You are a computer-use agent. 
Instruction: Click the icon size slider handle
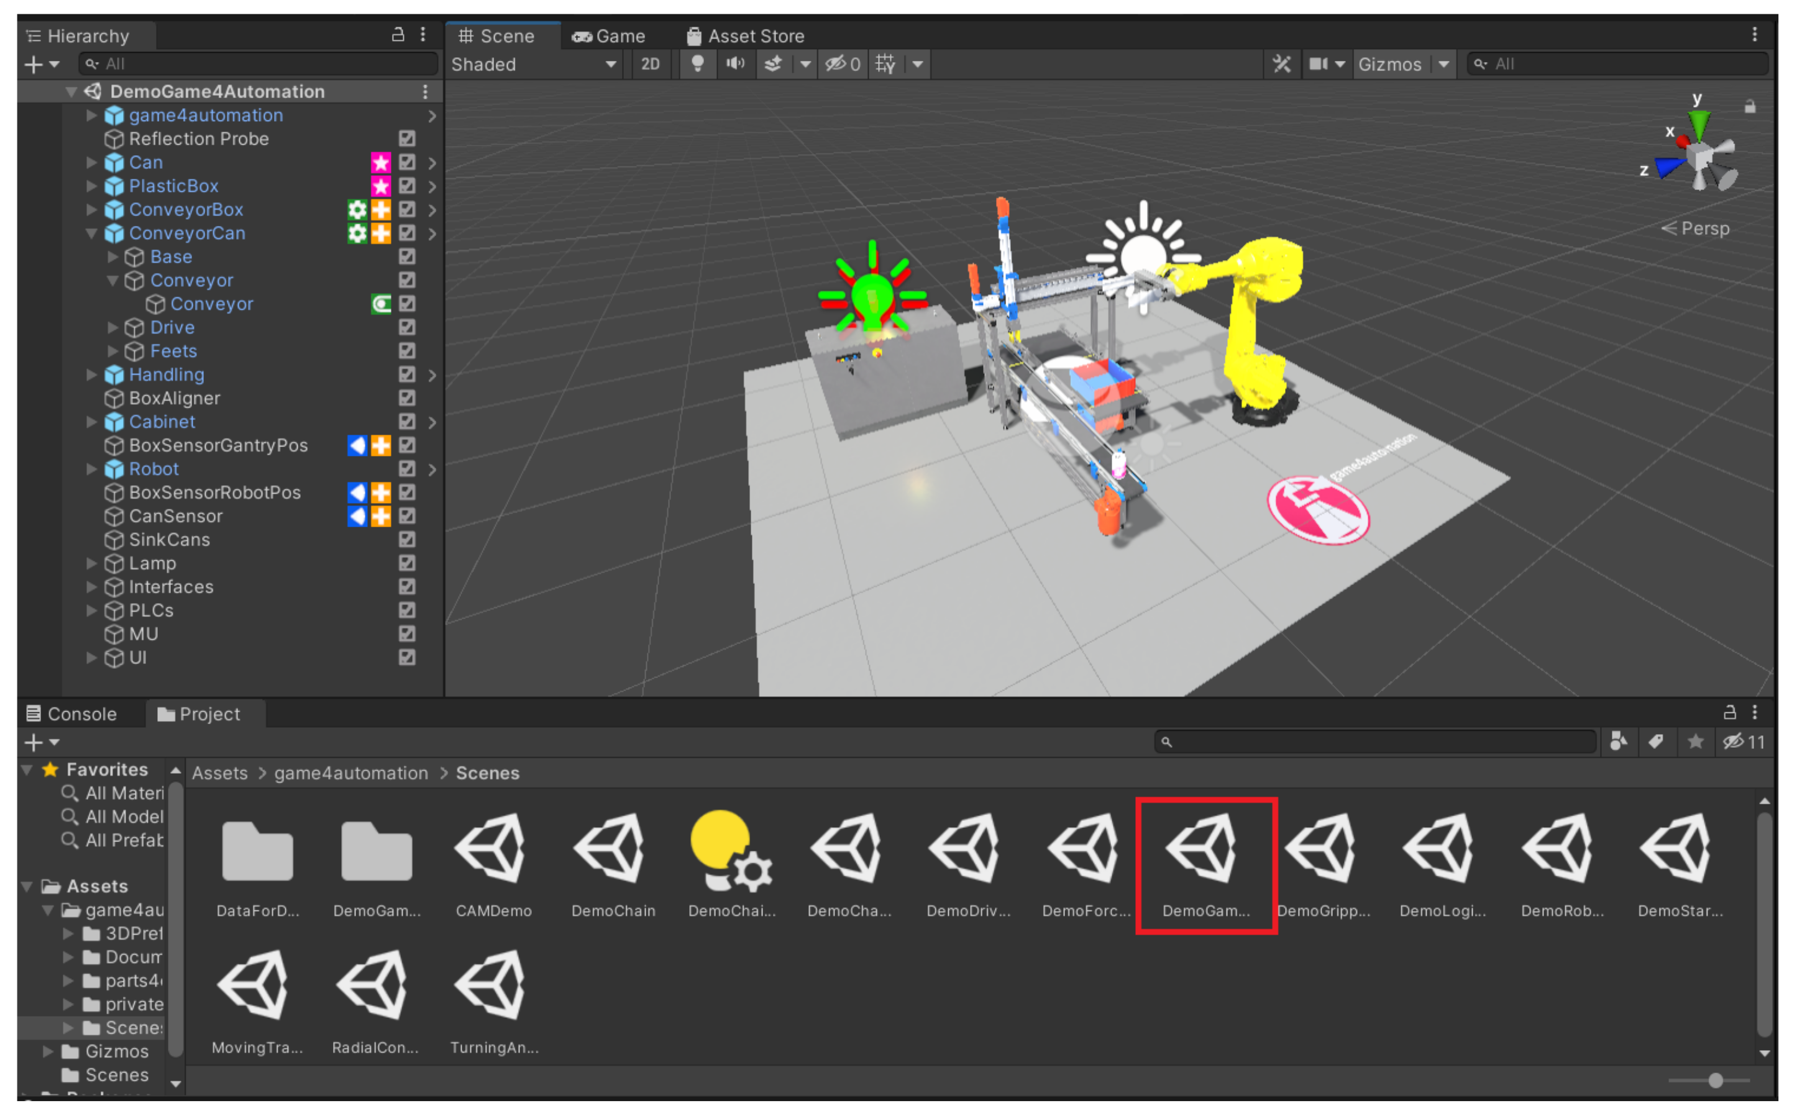click(1715, 1081)
